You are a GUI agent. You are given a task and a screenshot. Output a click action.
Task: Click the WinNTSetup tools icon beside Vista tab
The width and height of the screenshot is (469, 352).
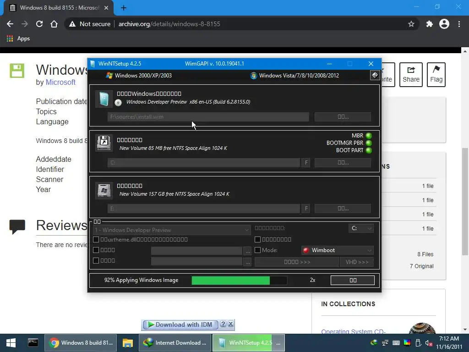[375, 75]
